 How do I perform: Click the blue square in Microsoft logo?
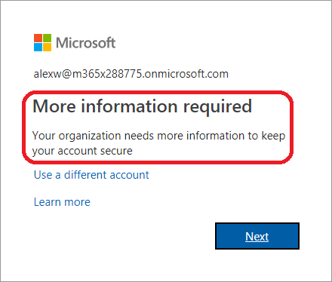click(x=38, y=48)
